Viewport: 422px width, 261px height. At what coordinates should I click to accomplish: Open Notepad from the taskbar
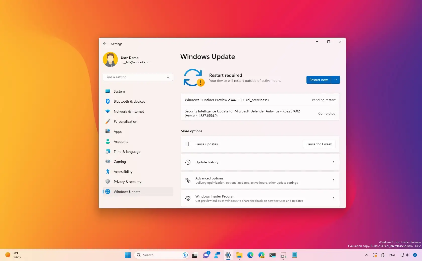tap(295, 255)
